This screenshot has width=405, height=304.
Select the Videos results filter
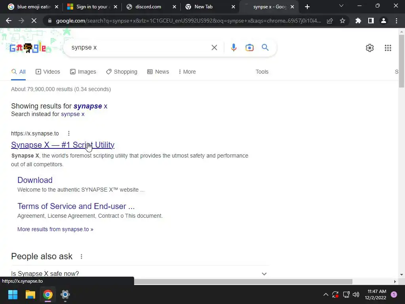pyautogui.click(x=48, y=72)
